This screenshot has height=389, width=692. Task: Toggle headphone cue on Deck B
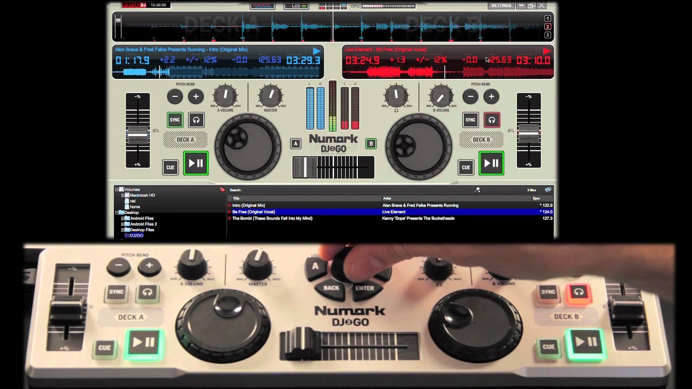pos(492,120)
